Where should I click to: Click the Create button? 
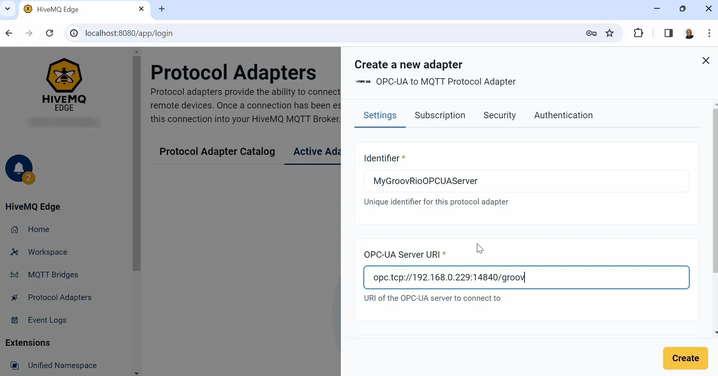(685, 358)
